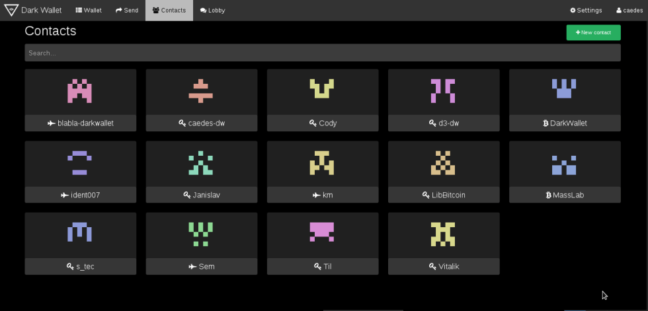
Task: Switch to the Send tab
Action: coord(127,11)
